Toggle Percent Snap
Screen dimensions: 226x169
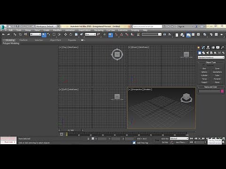coord(127,34)
